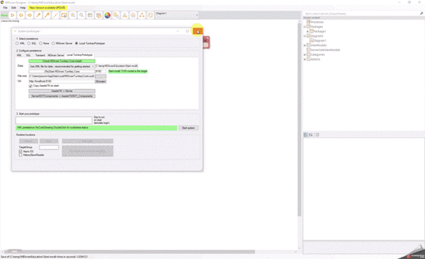
Task: Click the Browser button next to the URL
Action: point(101,81)
